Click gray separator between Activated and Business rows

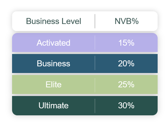pyautogui.click(x=85, y=53)
